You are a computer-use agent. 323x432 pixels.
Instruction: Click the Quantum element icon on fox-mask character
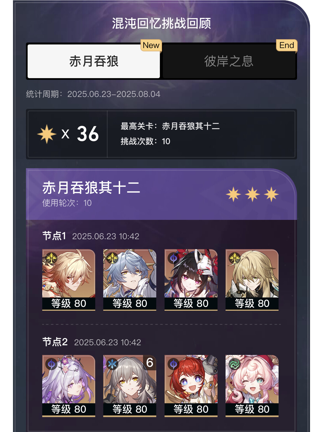[174, 258]
